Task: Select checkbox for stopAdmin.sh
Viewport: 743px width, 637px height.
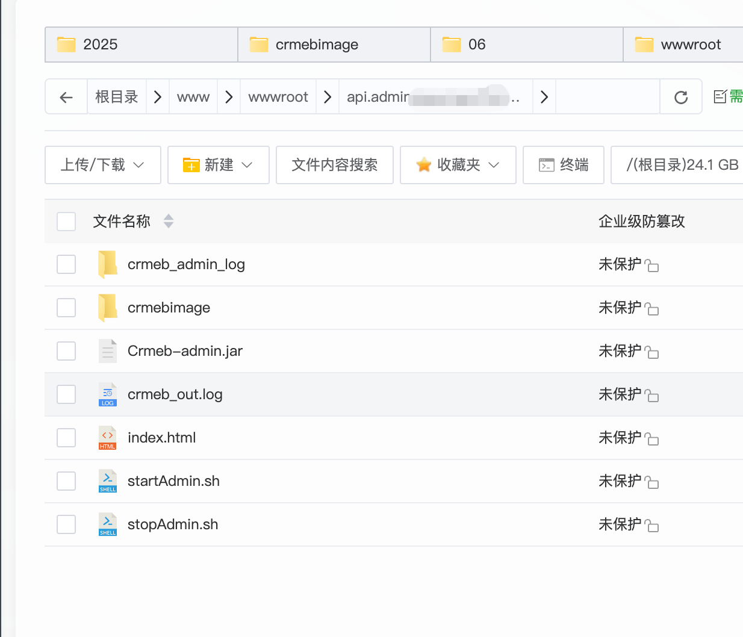Action: (x=66, y=524)
